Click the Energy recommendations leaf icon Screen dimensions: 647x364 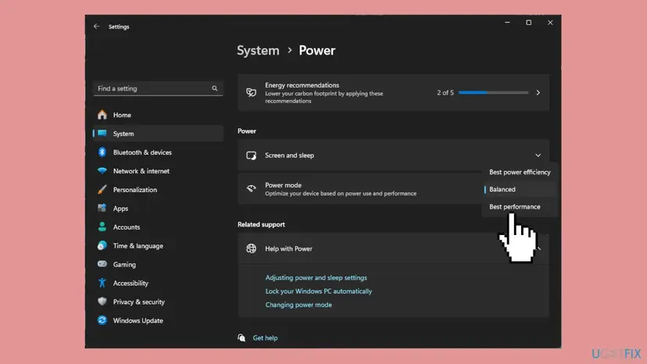pos(252,92)
